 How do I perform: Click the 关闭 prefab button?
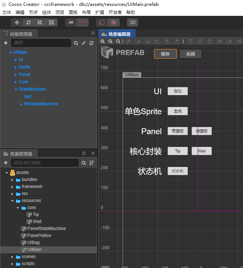click(191, 54)
